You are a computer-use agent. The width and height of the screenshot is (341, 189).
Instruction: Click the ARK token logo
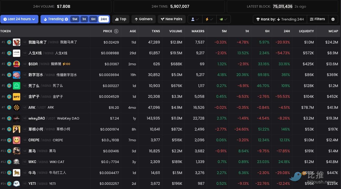point(17,107)
